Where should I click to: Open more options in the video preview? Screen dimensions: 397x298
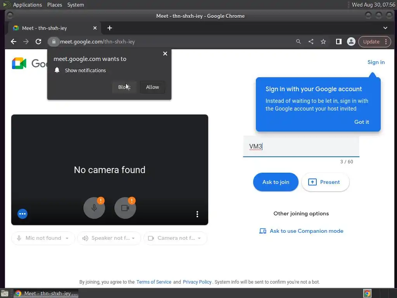[197, 214]
